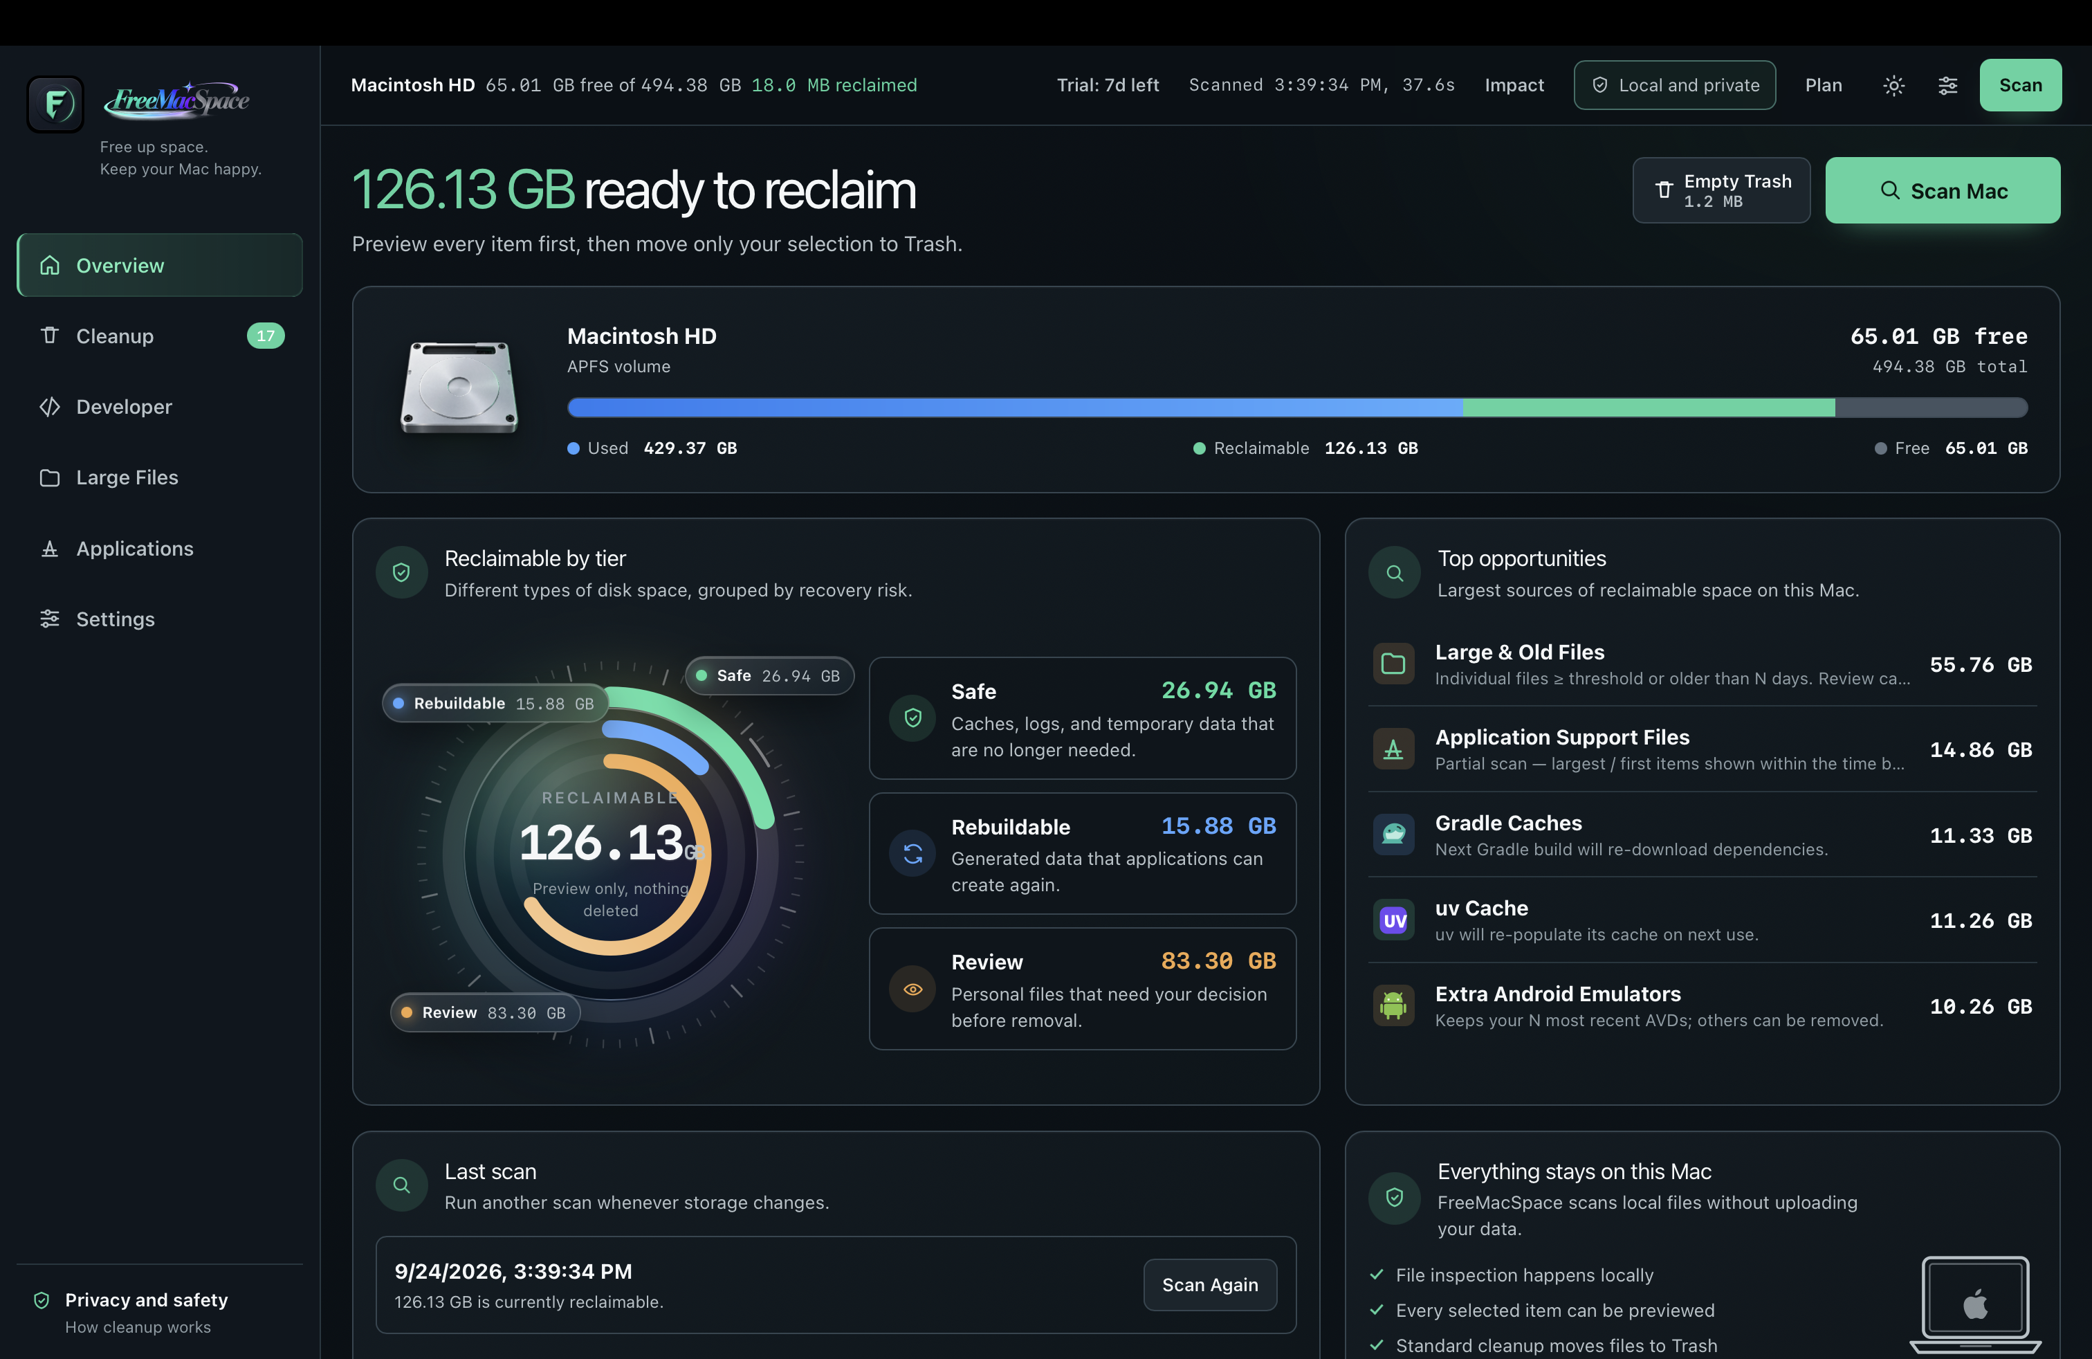Click the 14.86 GB value for Application Support Files
Viewport: 2092px width, 1359px height.
pos(1981,750)
